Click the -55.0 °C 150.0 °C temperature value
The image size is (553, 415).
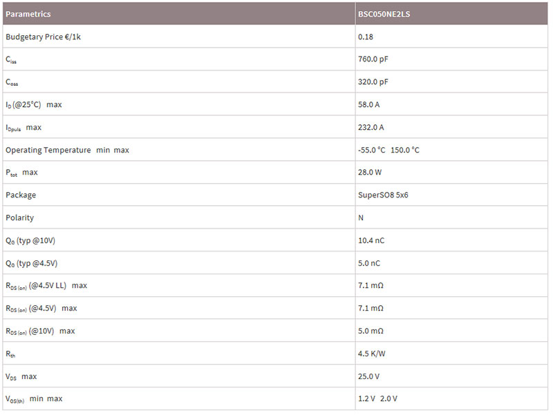pyautogui.click(x=388, y=151)
